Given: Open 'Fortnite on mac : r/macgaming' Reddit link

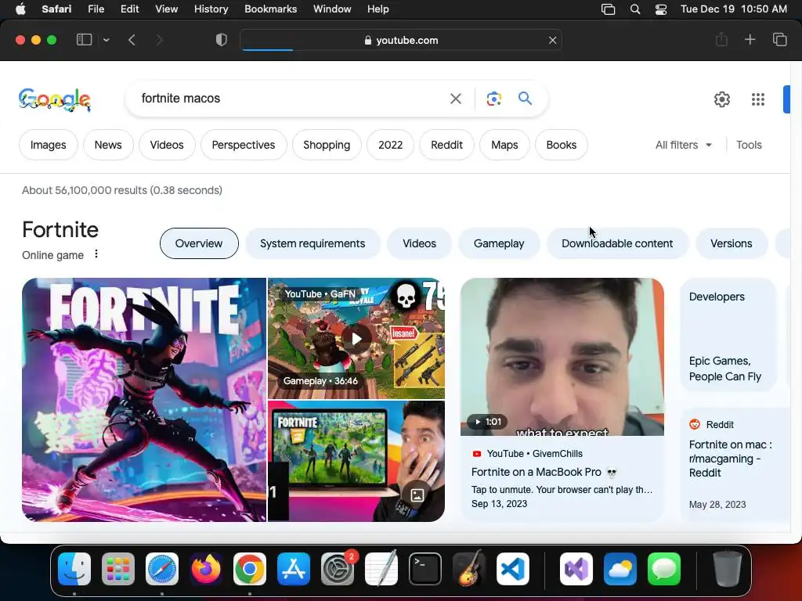Looking at the screenshot, I should [x=731, y=459].
